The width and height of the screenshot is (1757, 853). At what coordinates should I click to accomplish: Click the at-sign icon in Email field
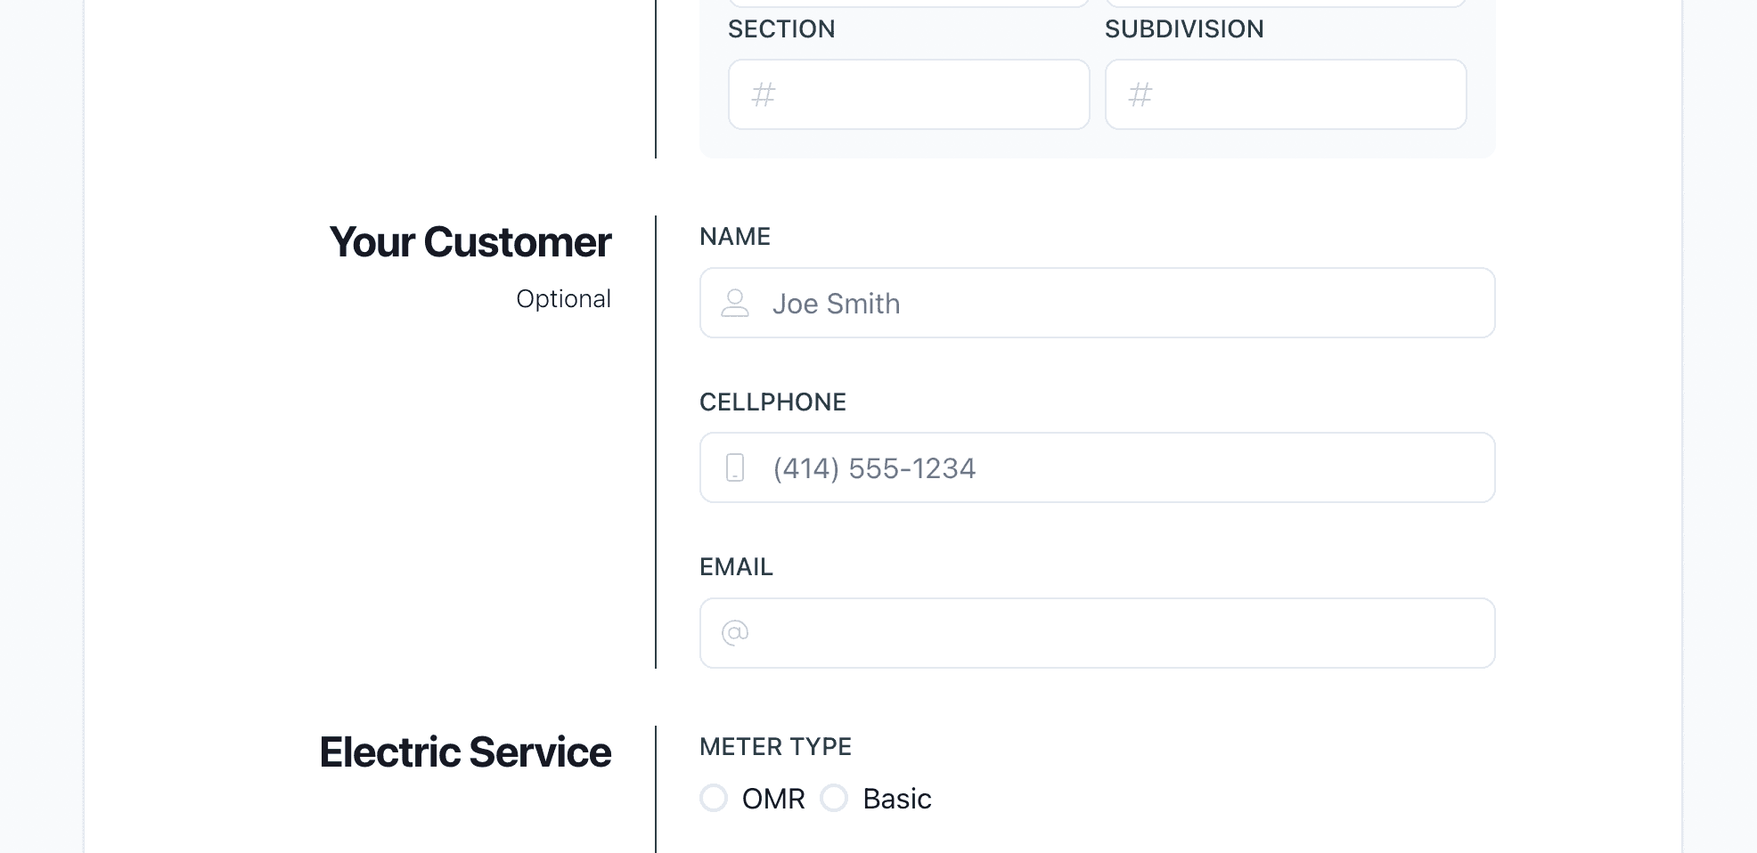735,633
